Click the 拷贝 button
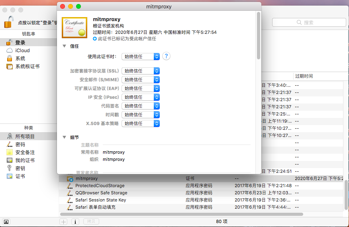Image resolution: width=349 pixels, height=227 pixels. click(91, 221)
